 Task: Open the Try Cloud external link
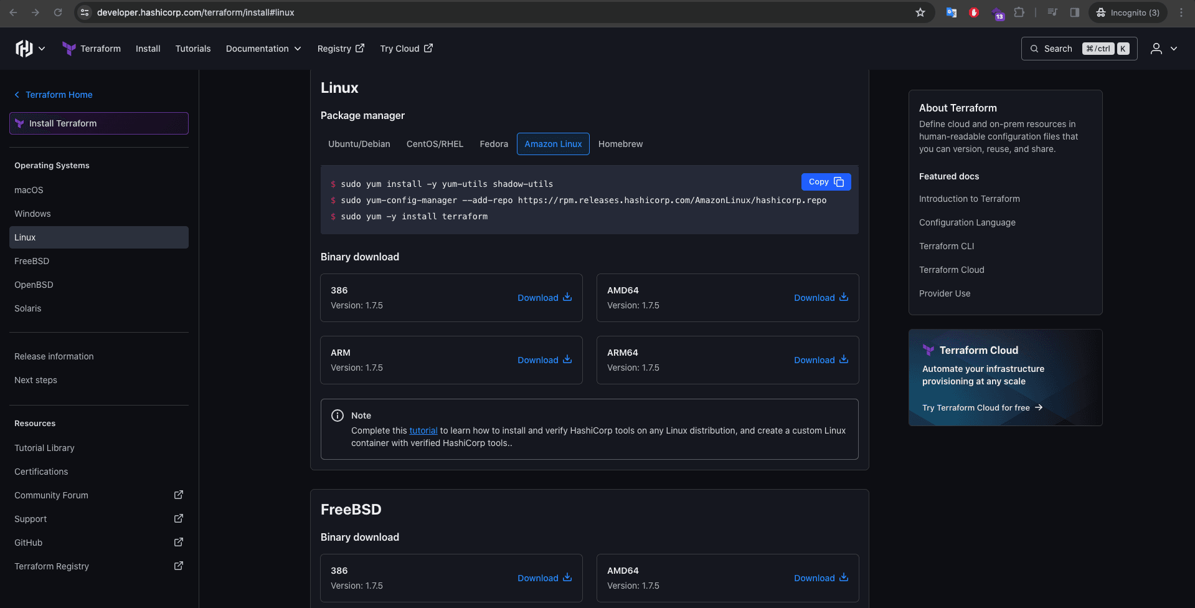click(406, 49)
